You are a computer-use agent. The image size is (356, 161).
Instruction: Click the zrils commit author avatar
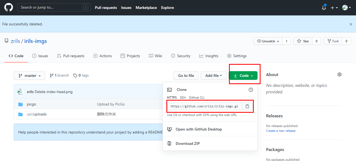tap(20, 92)
